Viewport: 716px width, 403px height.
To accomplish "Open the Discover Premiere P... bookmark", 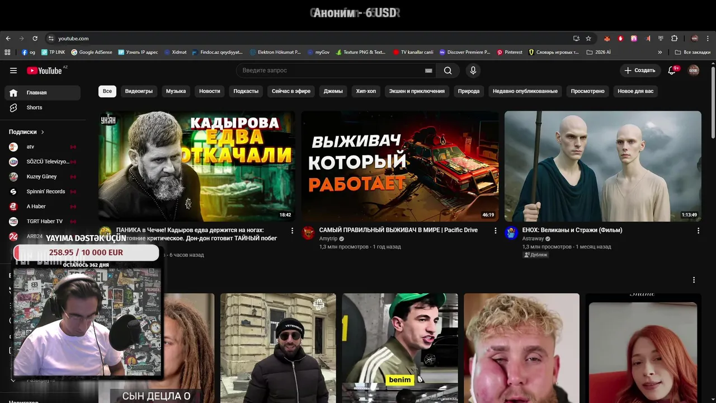I will tap(464, 52).
